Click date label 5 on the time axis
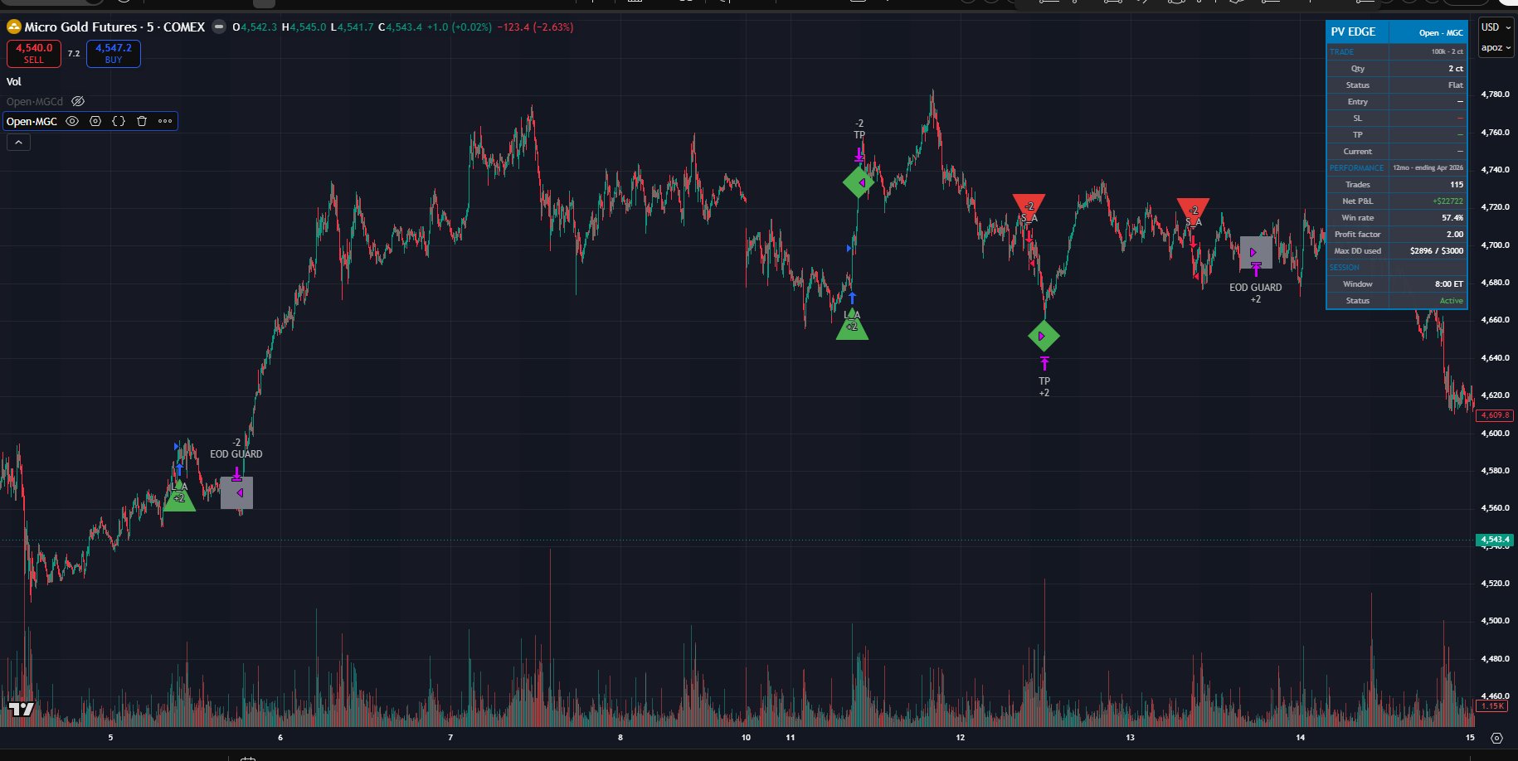1518x761 pixels. pyautogui.click(x=110, y=737)
